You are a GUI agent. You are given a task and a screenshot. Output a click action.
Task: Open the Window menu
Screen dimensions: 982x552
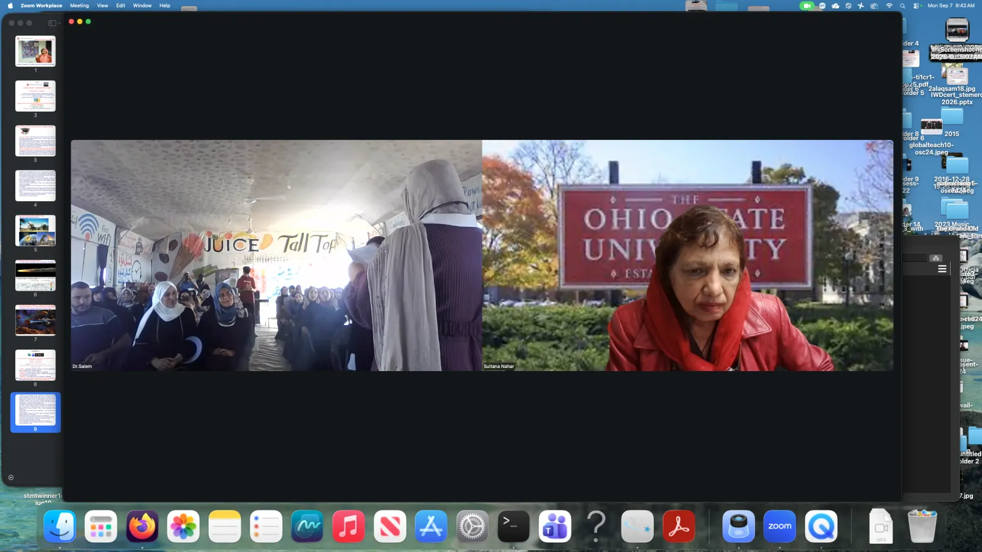(142, 6)
